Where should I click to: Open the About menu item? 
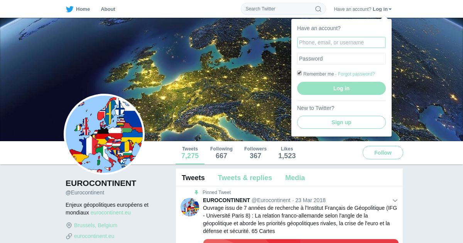[108, 9]
